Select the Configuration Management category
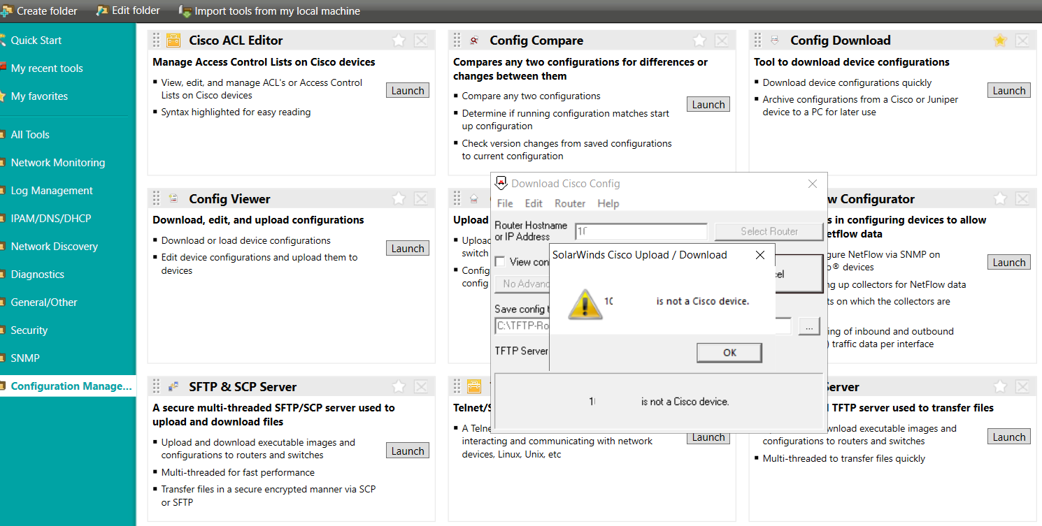The image size is (1042, 526). click(68, 386)
